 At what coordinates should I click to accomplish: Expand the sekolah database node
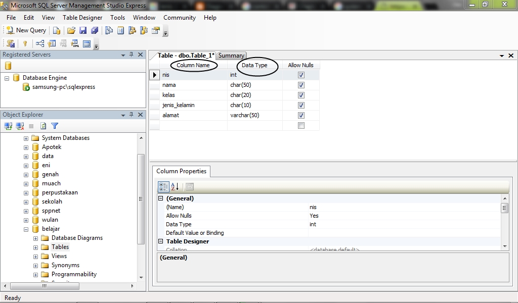[x=26, y=202]
